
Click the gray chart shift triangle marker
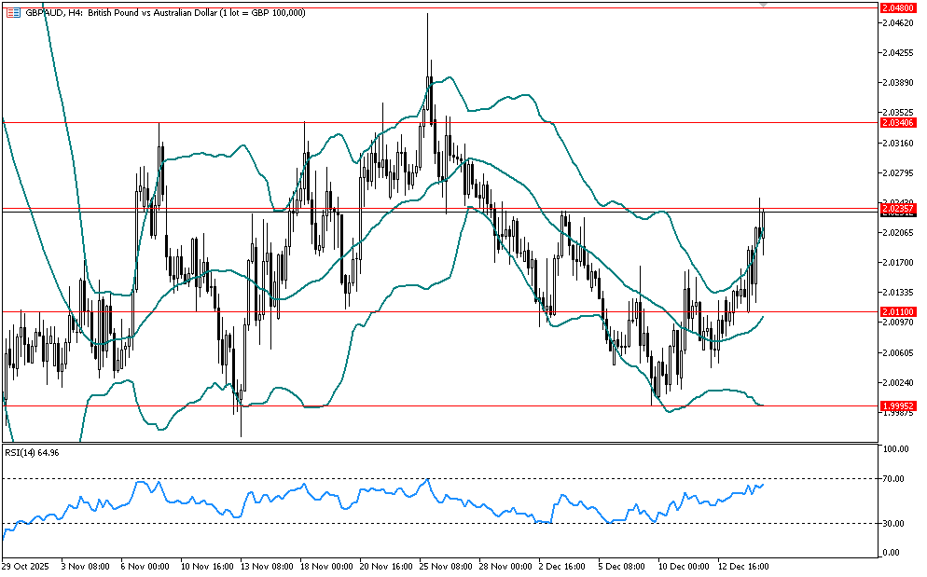point(765,6)
